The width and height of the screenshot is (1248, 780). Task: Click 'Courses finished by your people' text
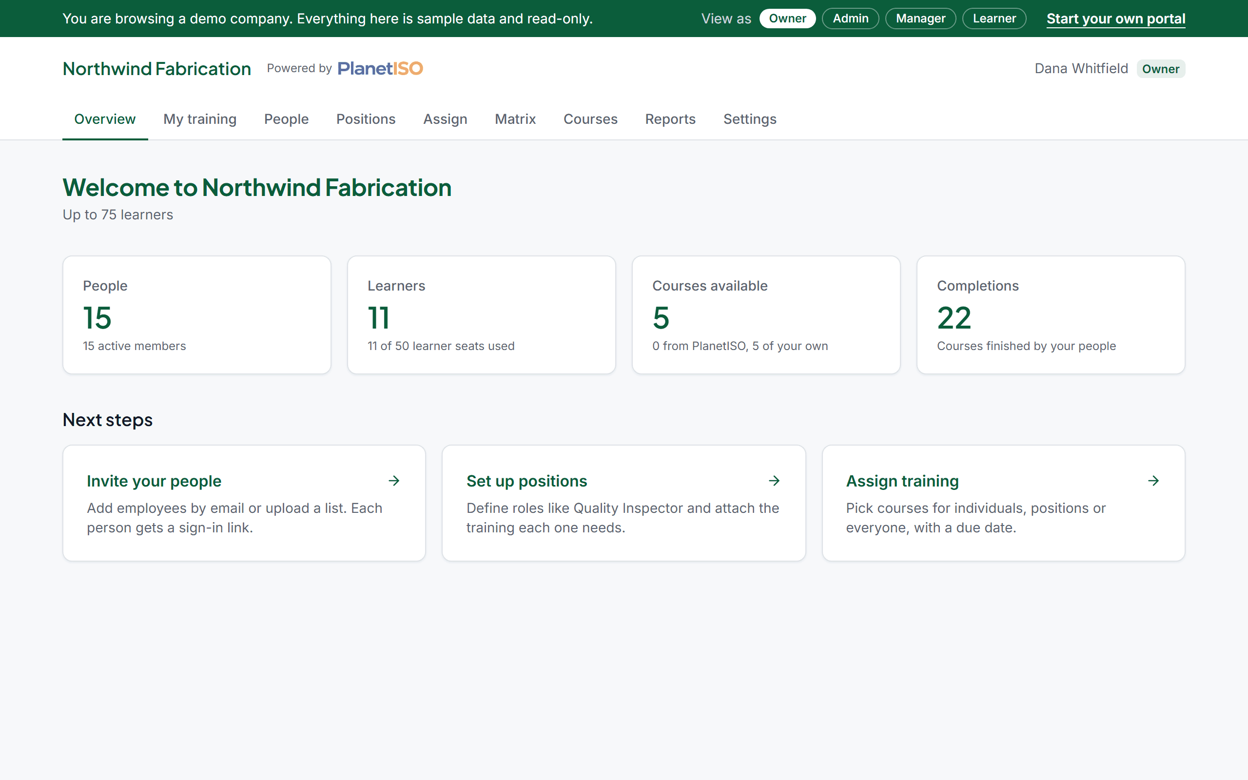(x=1026, y=346)
